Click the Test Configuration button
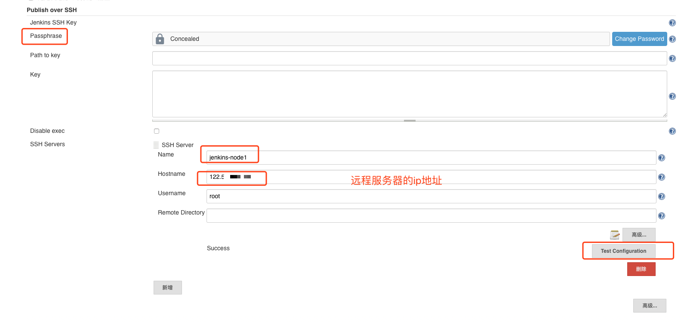The height and width of the screenshot is (322, 681). point(623,251)
